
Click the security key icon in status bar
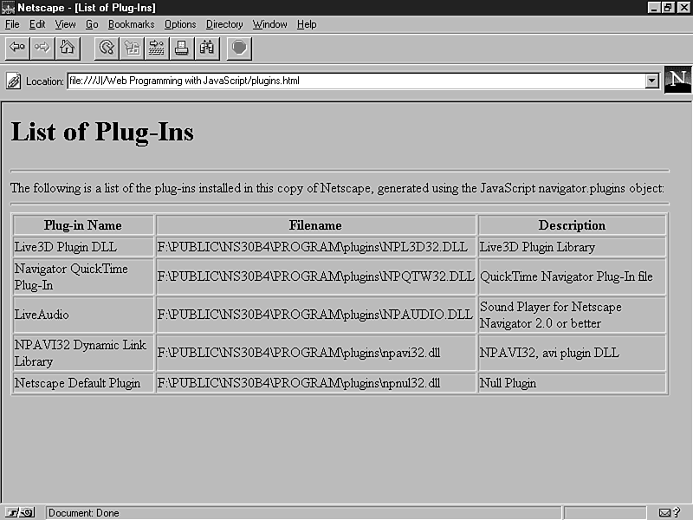21,513
